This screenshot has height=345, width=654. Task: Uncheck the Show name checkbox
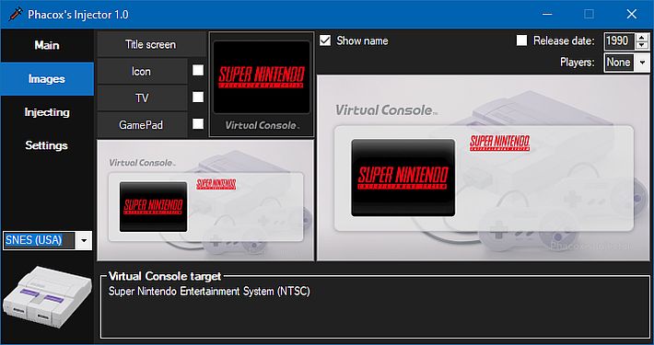point(325,40)
